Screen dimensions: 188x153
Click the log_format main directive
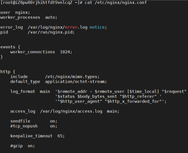click(30, 91)
